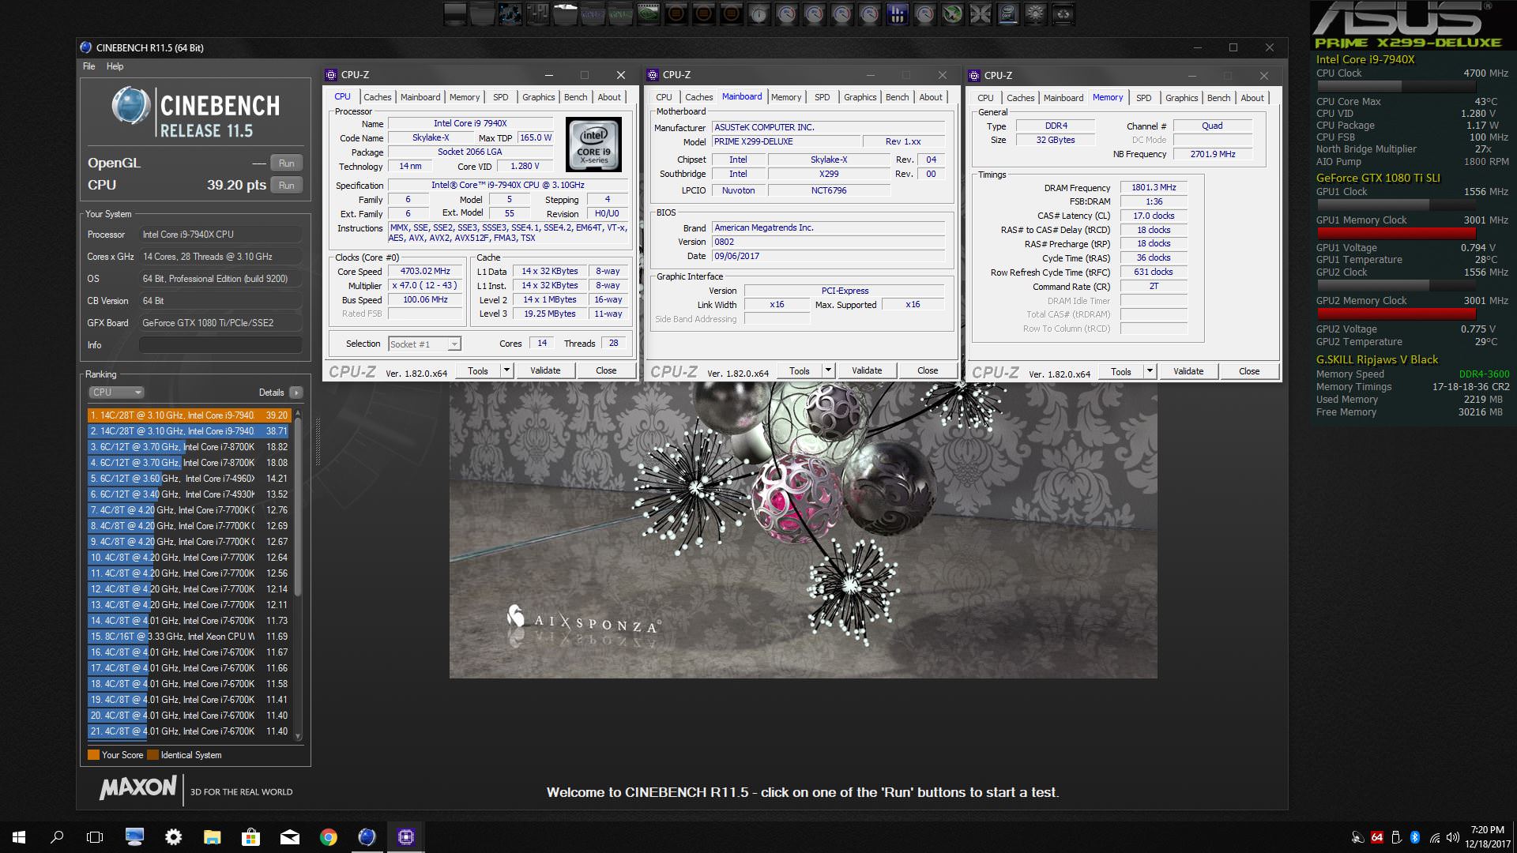The image size is (1517, 853).
Task: Open the green jet icon in top dock
Action: pos(952,13)
